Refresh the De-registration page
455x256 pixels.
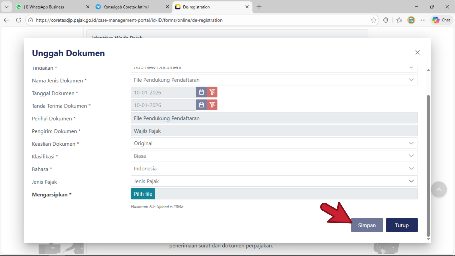click(x=18, y=20)
